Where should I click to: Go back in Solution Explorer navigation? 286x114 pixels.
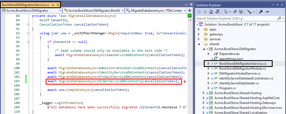pyautogui.click(x=199, y=12)
